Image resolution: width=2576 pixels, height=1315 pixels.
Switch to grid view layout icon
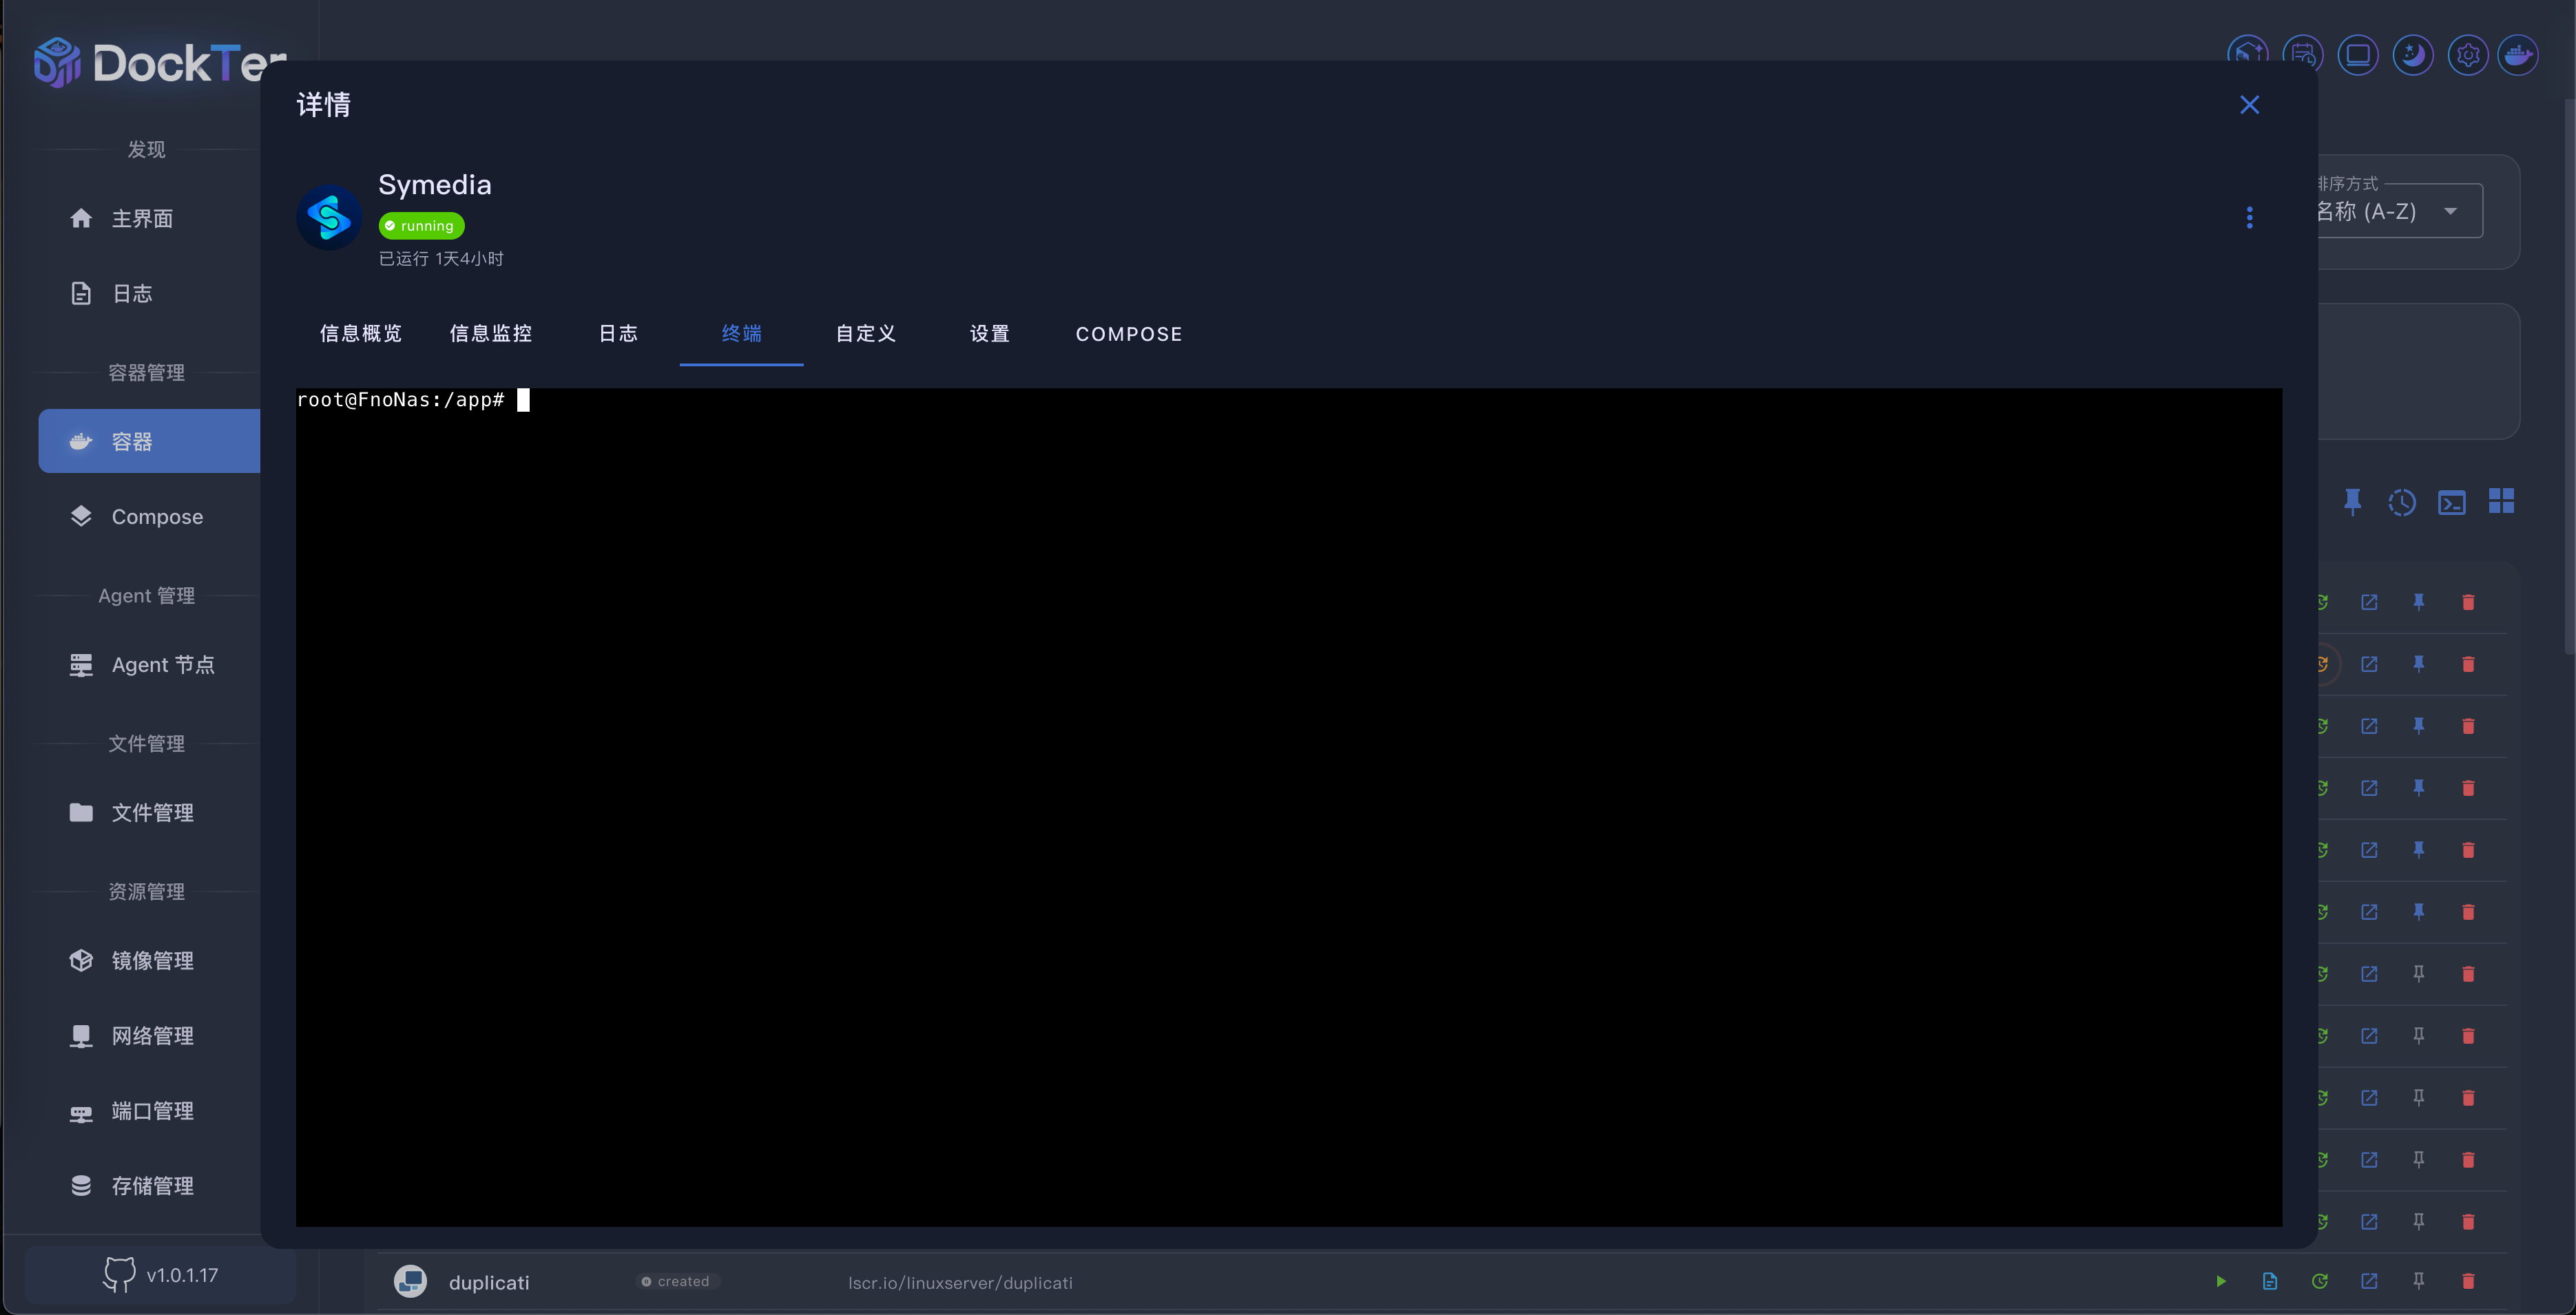2501,502
